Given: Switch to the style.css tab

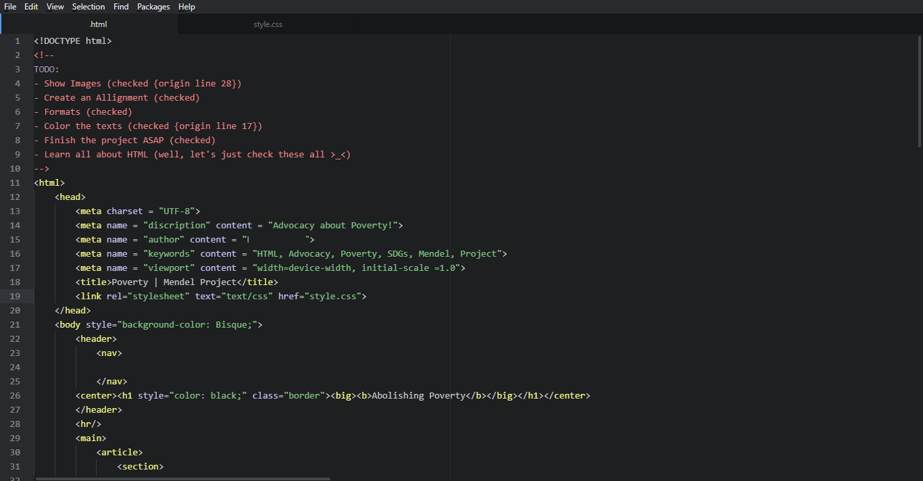Looking at the screenshot, I should click(268, 24).
